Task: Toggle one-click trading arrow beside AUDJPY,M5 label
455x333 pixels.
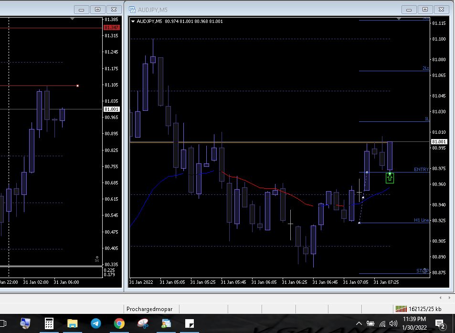Action: coord(133,21)
